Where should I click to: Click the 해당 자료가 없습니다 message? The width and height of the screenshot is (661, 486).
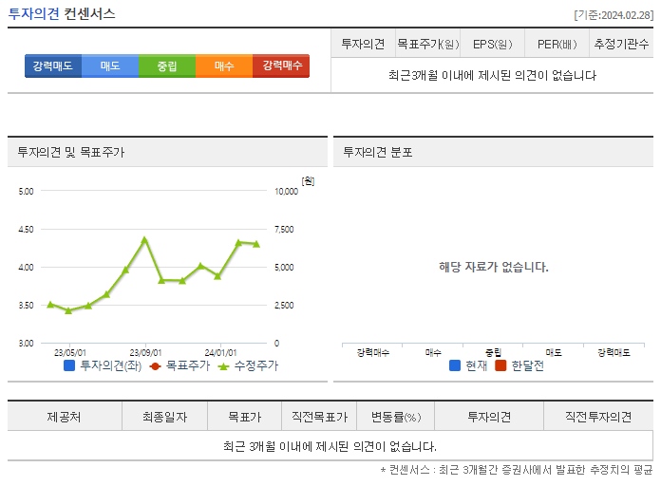coord(494,267)
